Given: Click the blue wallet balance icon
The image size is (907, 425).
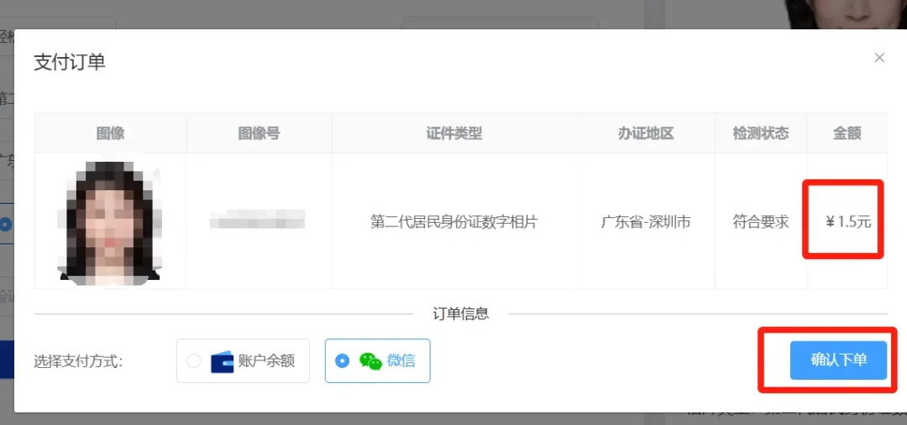Looking at the screenshot, I should [222, 361].
